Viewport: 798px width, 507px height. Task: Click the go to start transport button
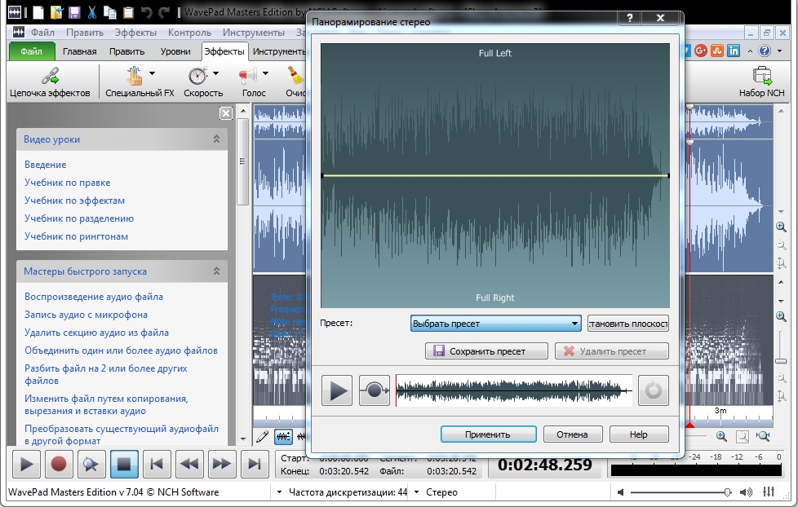tap(157, 465)
